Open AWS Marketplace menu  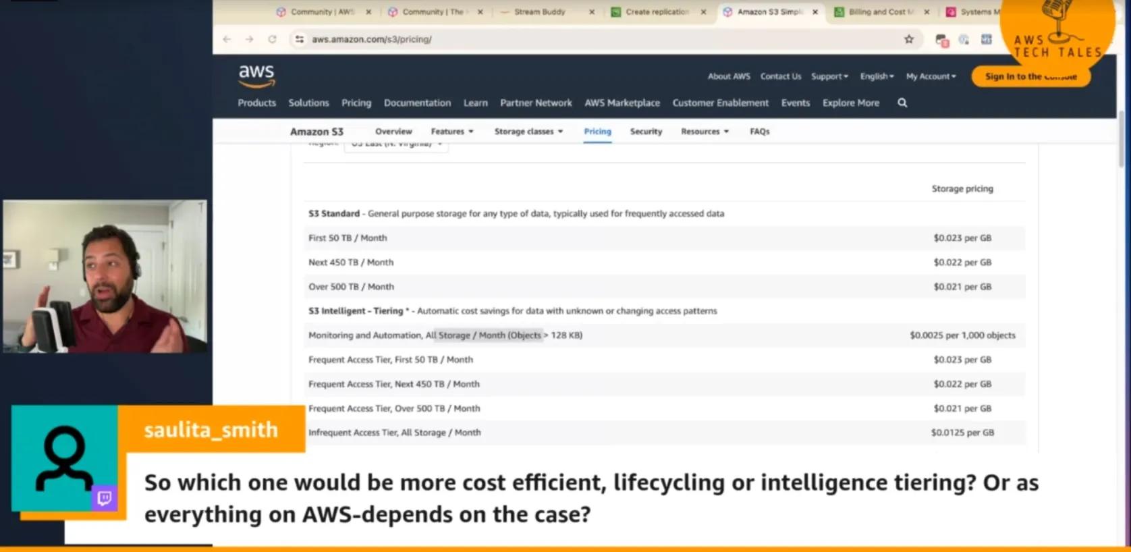click(622, 103)
